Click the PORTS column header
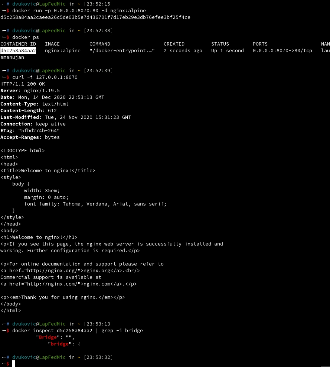This screenshot has height=367, width=330. pos(260,44)
